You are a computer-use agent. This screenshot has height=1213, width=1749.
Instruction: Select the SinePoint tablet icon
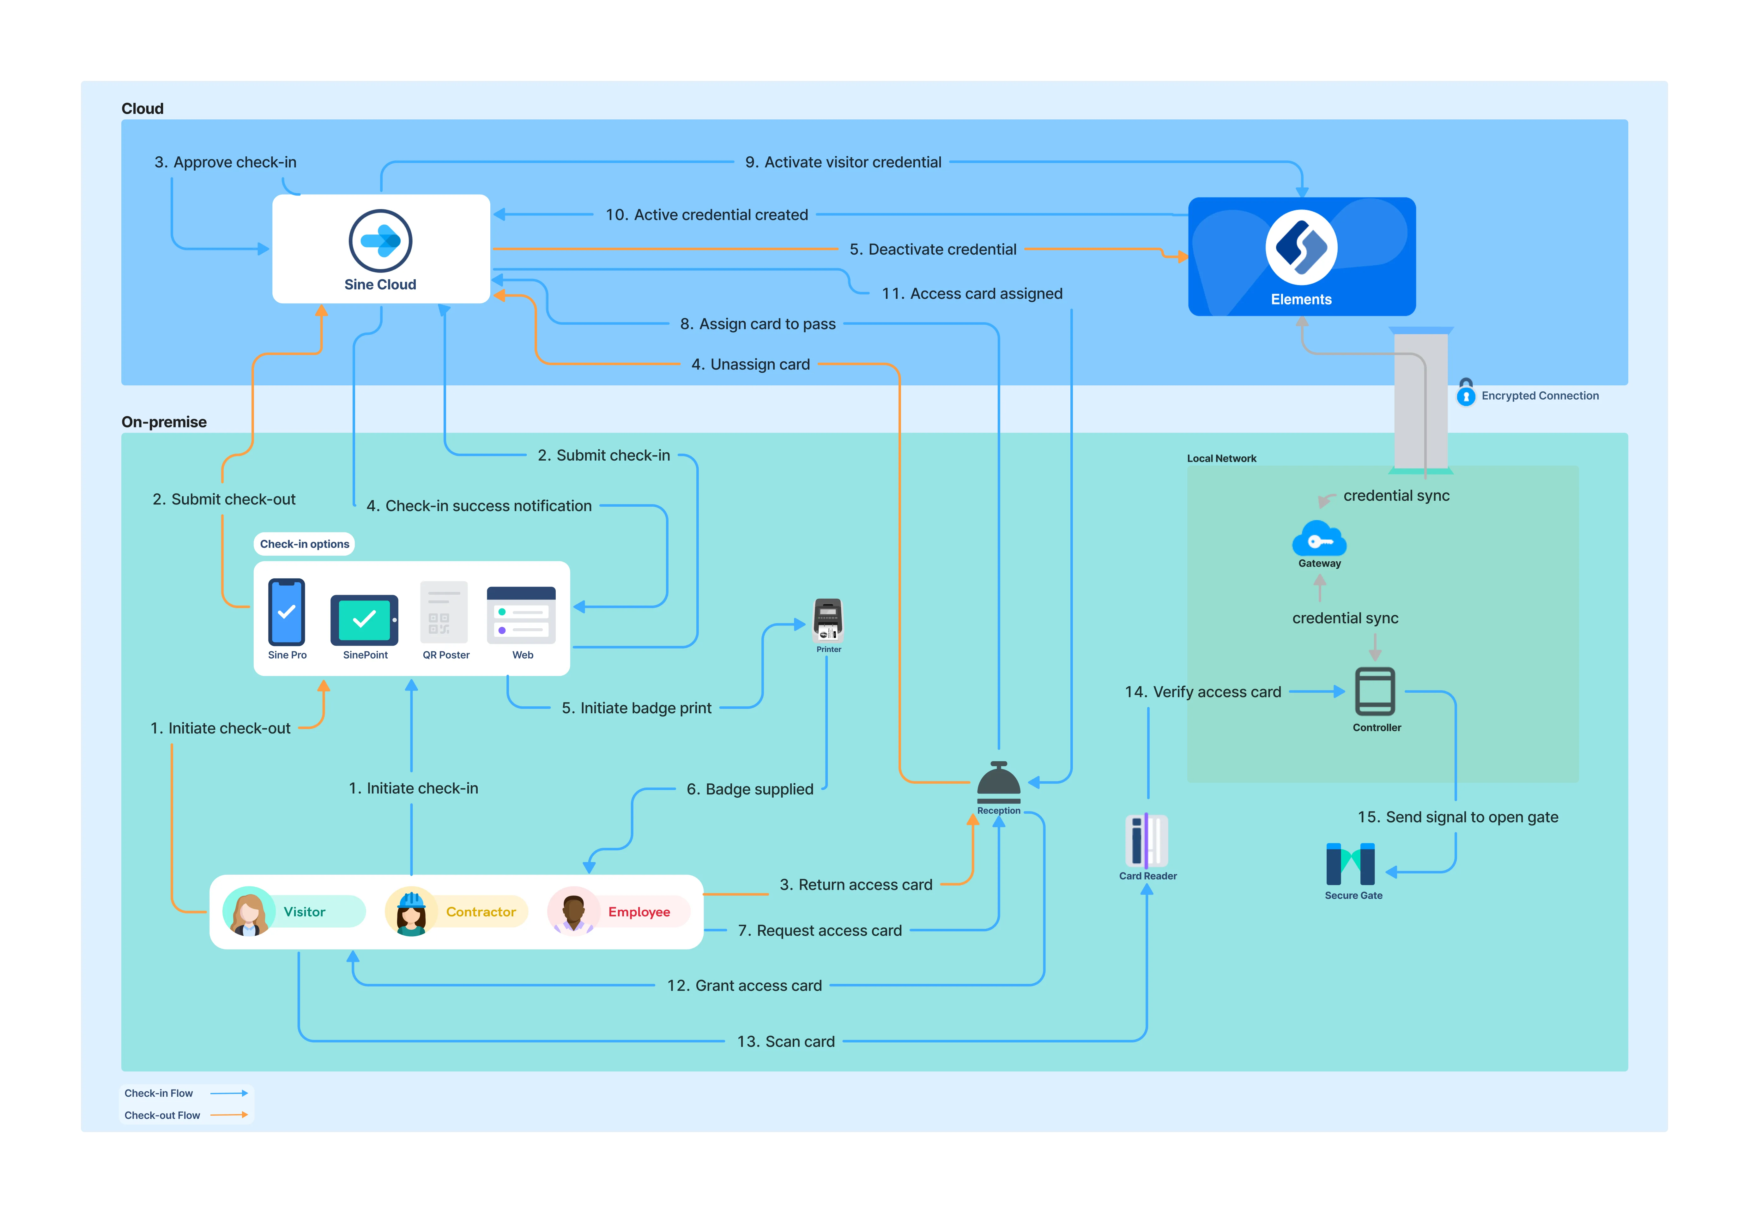coord(365,619)
